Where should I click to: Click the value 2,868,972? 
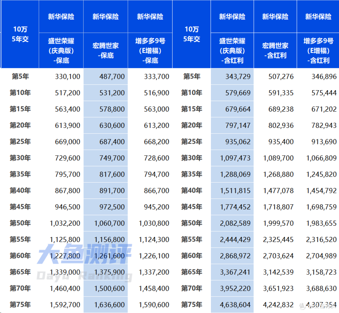[235, 256]
